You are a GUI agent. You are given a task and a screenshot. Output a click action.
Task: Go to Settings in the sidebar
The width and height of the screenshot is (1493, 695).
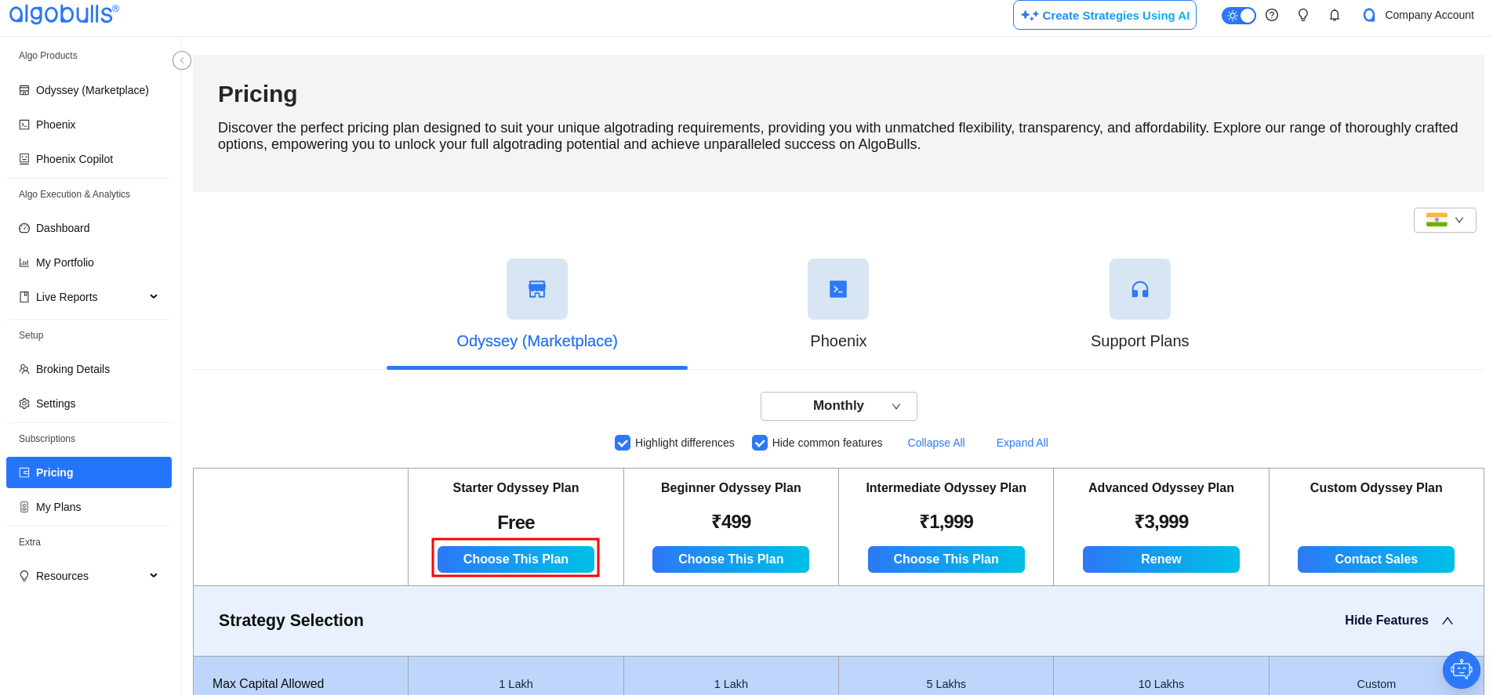point(89,404)
